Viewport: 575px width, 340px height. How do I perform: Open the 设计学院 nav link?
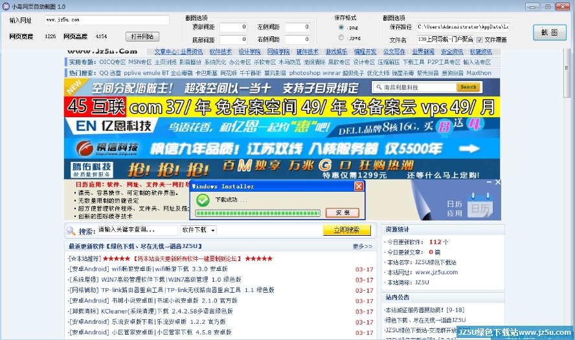point(249,52)
